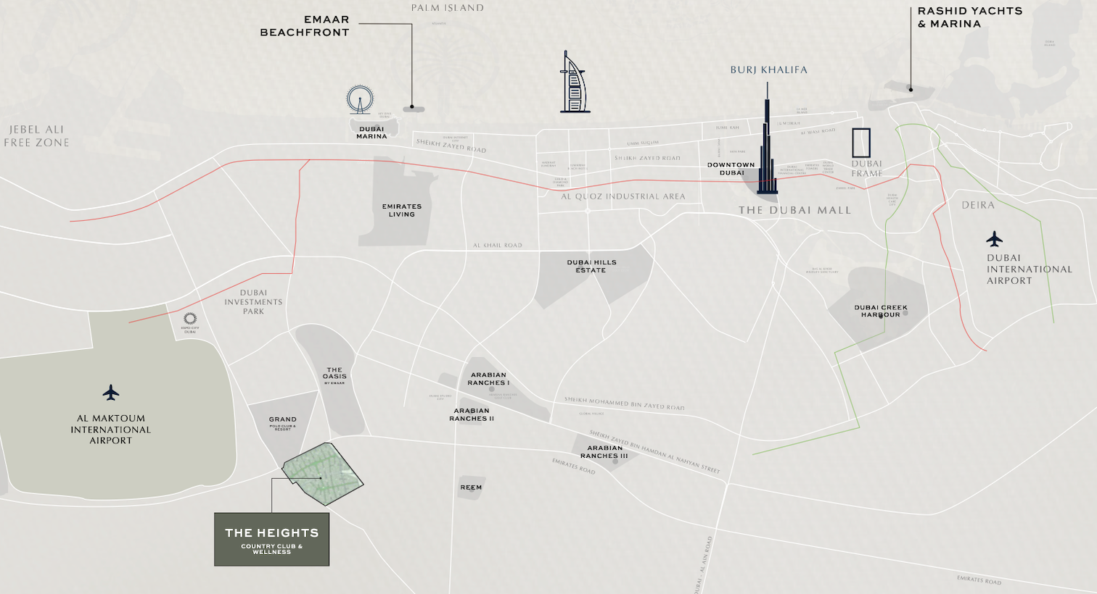The height and width of the screenshot is (594, 1097).
Task: Click the Expo City Dubai text label
Action: click(190, 330)
